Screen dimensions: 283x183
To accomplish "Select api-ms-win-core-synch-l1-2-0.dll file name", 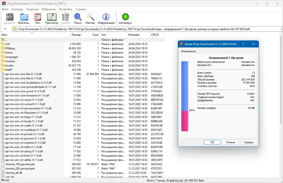I will 25,91.
